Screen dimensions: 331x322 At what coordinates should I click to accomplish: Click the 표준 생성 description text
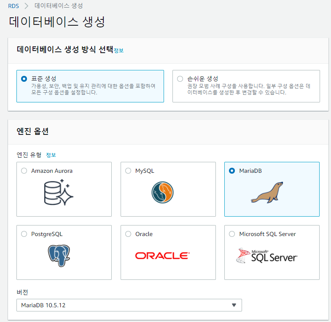coord(93,89)
